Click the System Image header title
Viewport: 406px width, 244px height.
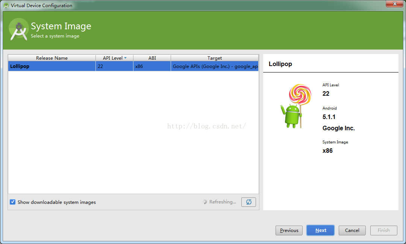point(61,26)
